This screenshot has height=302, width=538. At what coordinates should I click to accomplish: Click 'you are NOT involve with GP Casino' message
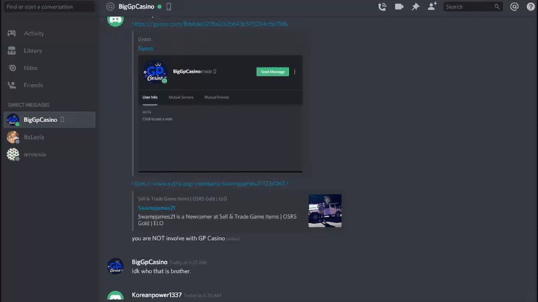(178, 238)
